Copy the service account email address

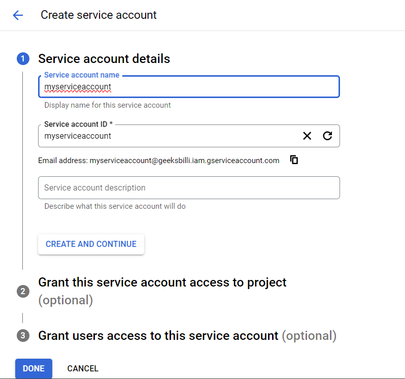[x=294, y=160]
